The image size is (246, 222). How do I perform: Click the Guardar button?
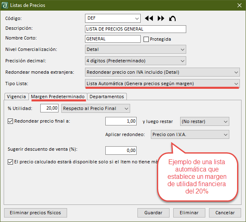[x=153, y=213]
